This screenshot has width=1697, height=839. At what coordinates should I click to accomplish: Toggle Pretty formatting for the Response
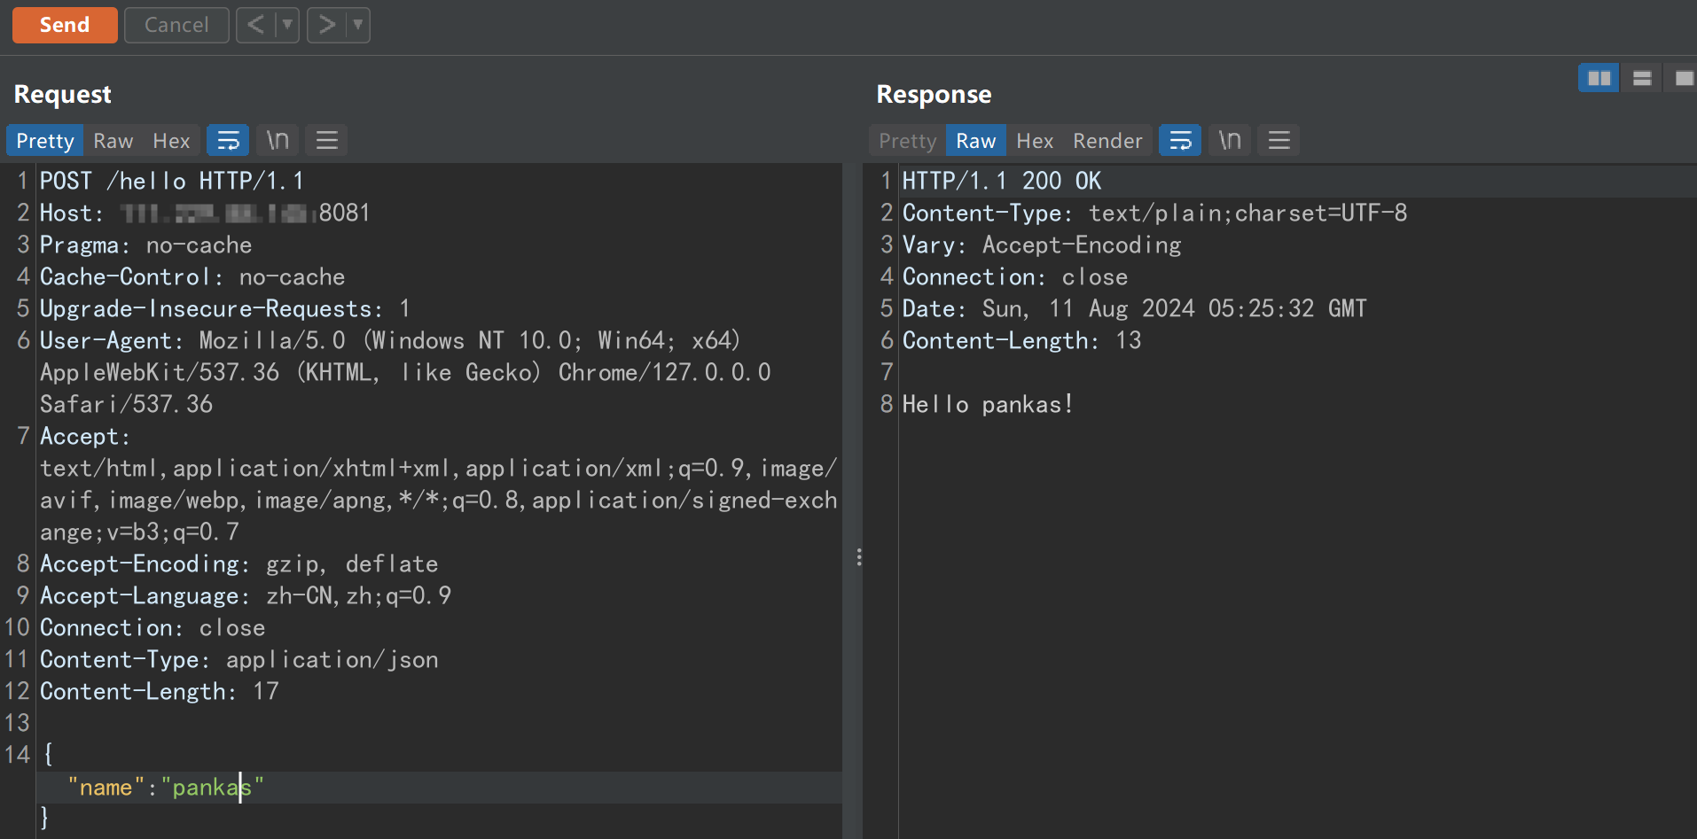coord(906,140)
